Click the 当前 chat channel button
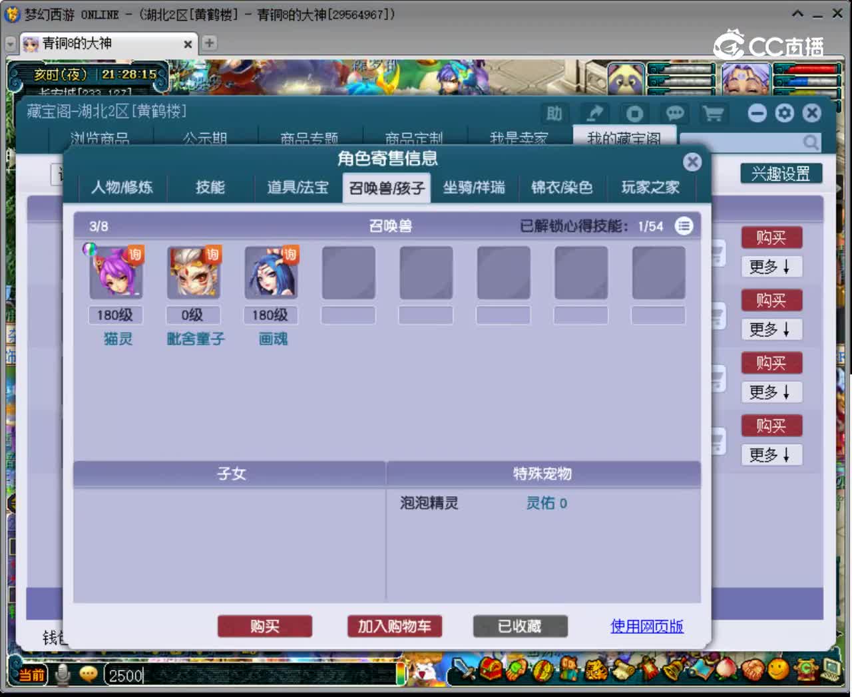 tap(30, 675)
